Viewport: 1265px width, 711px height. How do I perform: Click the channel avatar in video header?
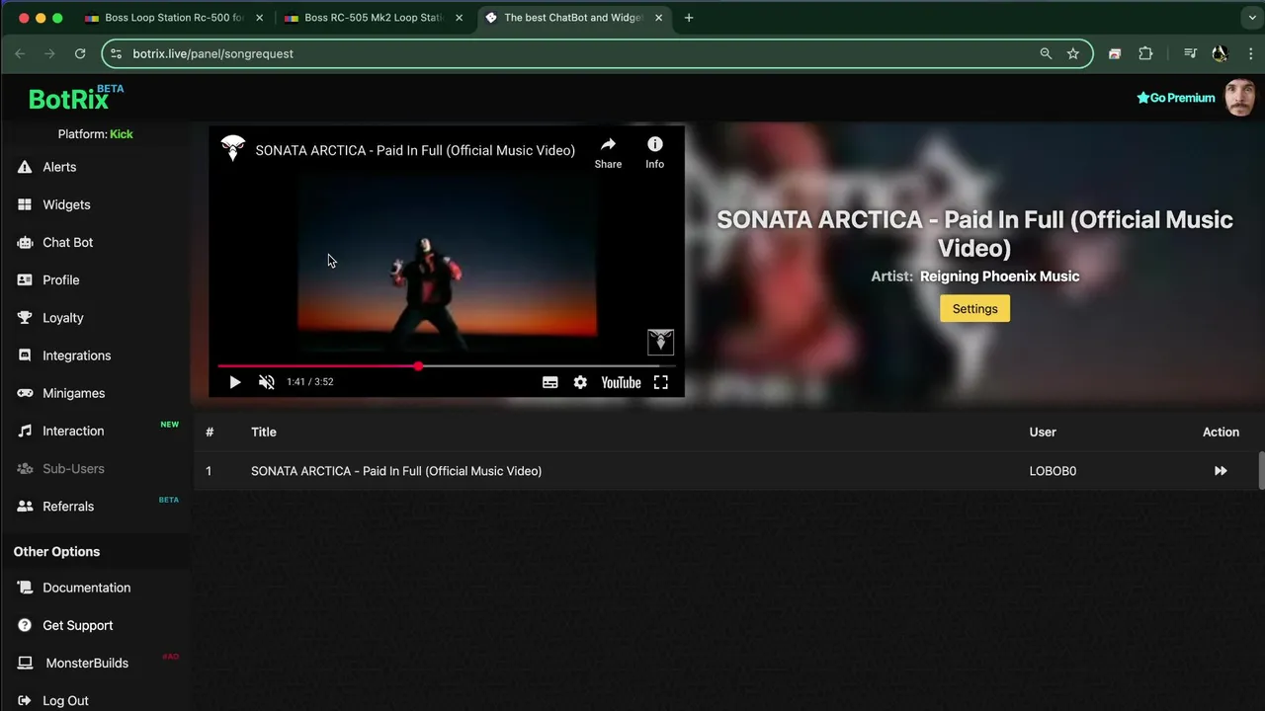[x=233, y=149]
